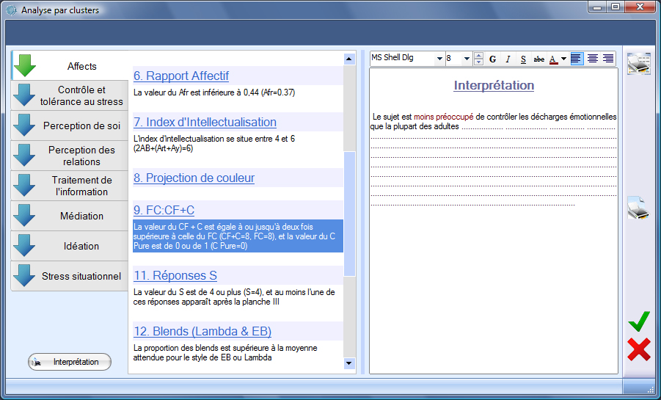Set text alignment to right
Screen dimensions: 661x400
coord(608,59)
